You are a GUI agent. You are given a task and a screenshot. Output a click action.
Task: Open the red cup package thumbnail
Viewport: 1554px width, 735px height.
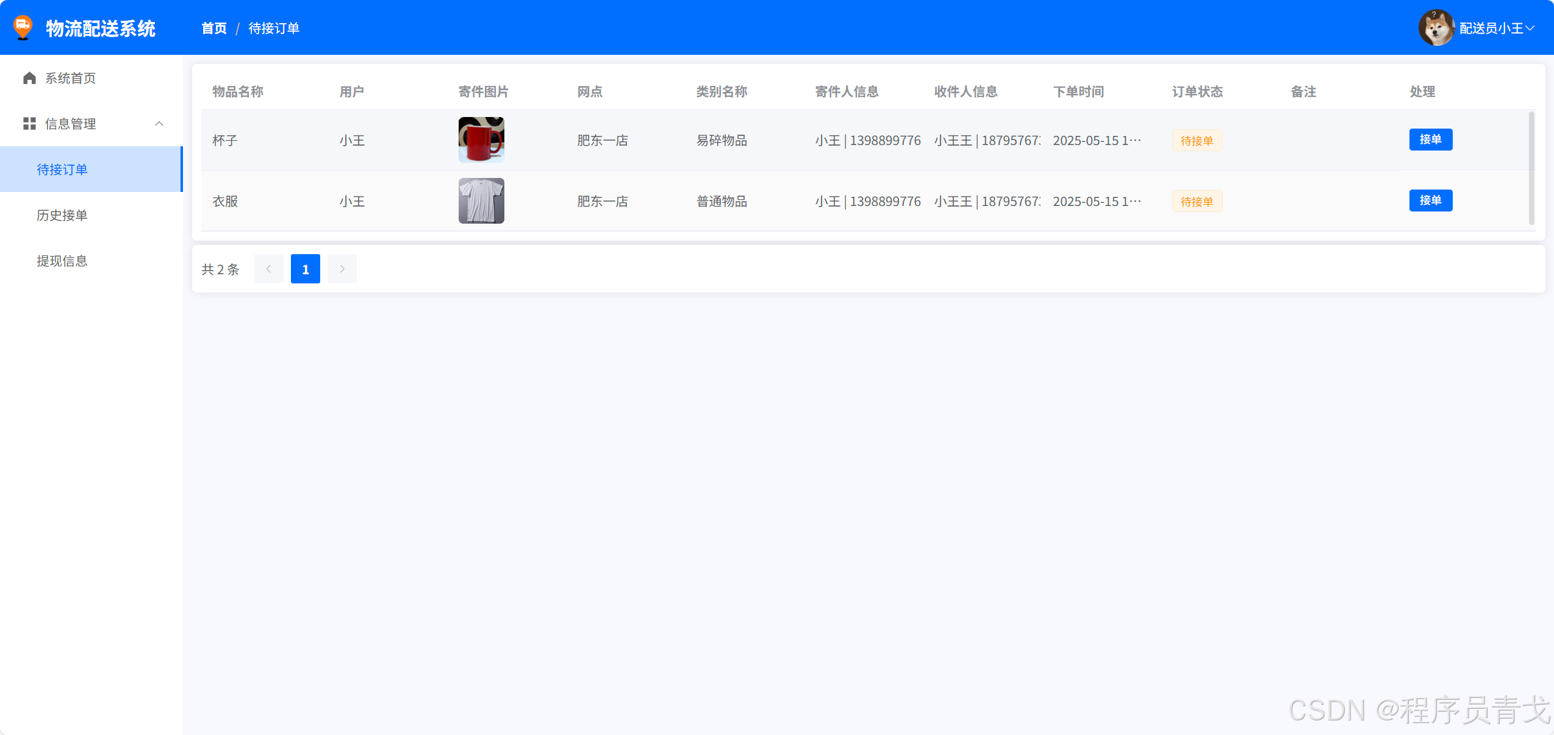(481, 140)
